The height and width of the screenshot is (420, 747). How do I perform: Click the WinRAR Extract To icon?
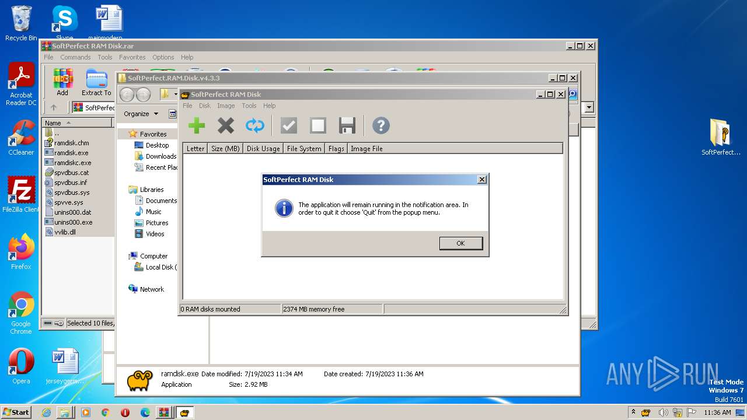point(96,82)
